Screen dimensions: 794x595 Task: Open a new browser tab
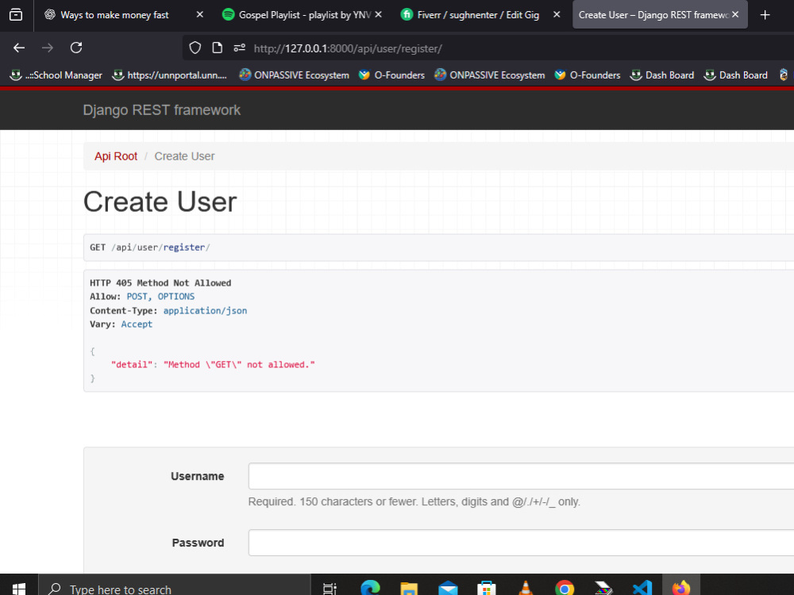pos(765,15)
